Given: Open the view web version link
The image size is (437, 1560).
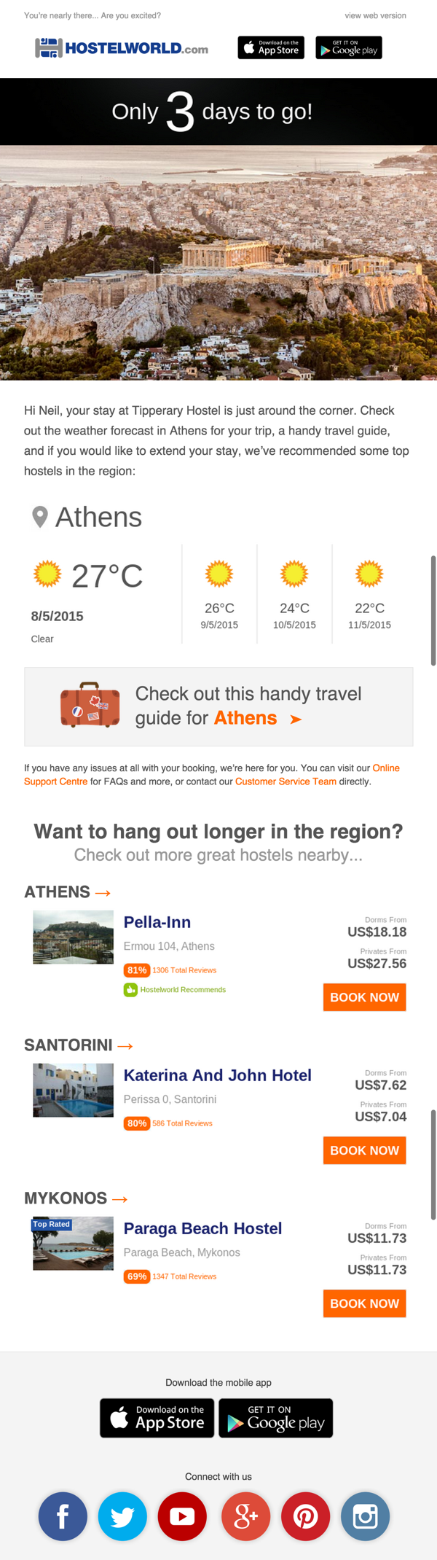Looking at the screenshot, I should coord(376,15).
